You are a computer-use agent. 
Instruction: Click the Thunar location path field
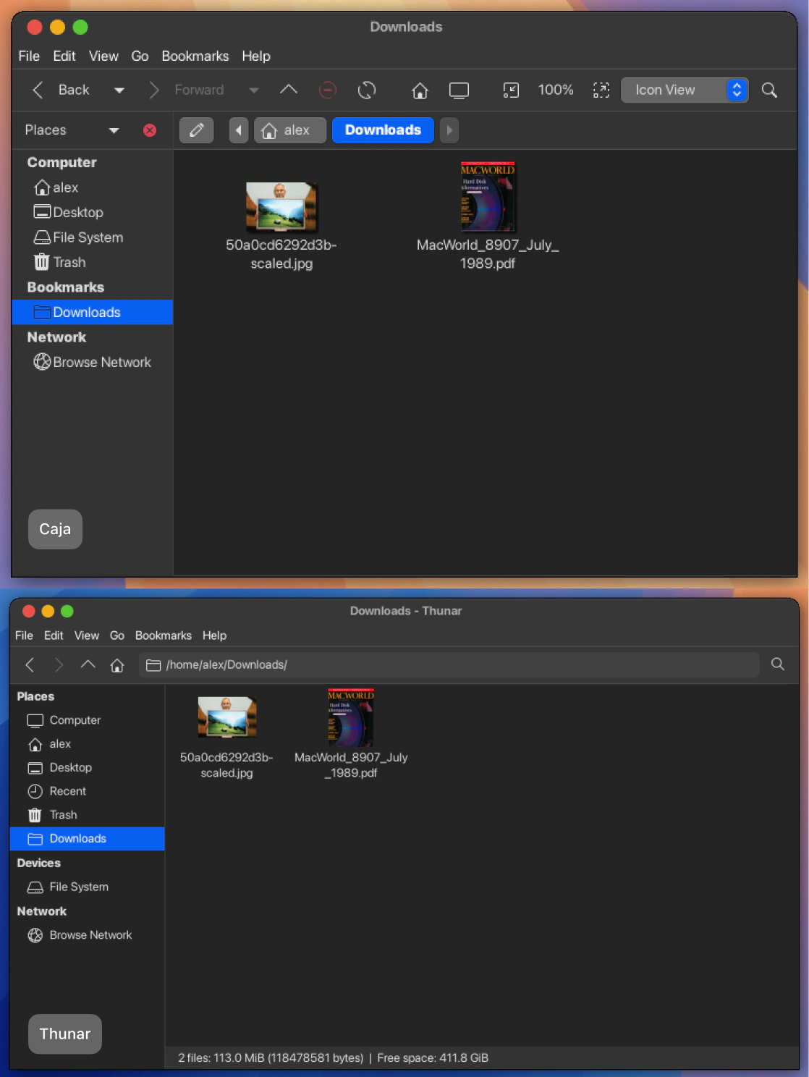449,664
